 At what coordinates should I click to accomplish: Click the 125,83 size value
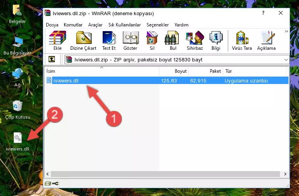169,80
